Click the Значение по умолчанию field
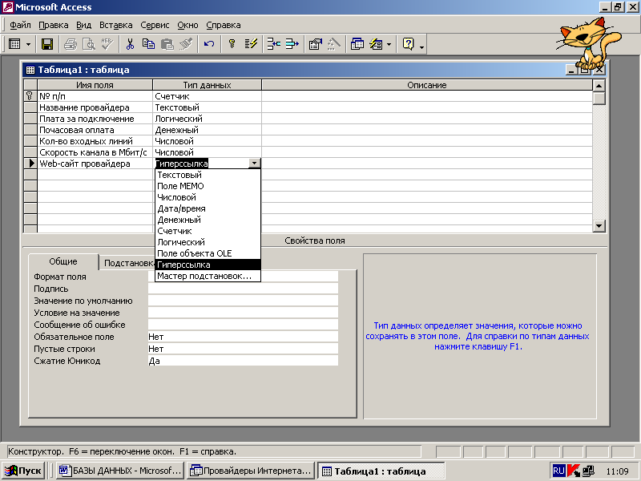The image size is (641, 481). click(243, 301)
